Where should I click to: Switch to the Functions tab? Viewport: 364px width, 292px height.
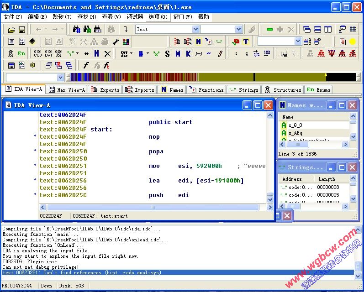click(206, 90)
